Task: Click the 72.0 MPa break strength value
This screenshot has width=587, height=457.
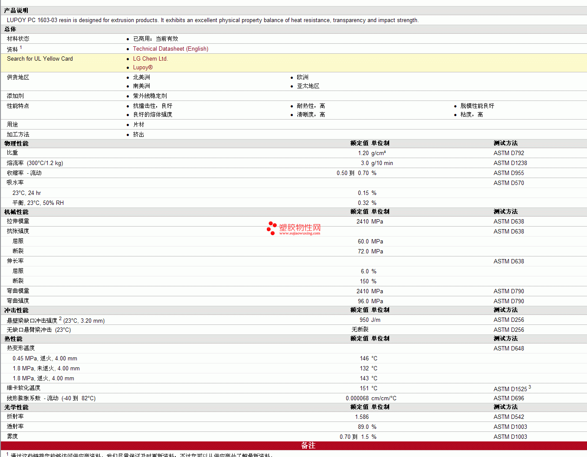Action: pyautogui.click(x=371, y=252)
